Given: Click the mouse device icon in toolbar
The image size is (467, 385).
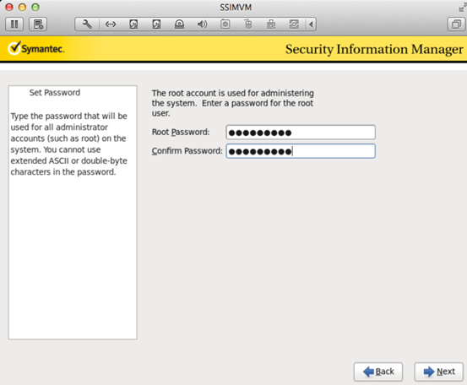Looking at the screenshot, I should pyautogui.click(x=247, y=24).
